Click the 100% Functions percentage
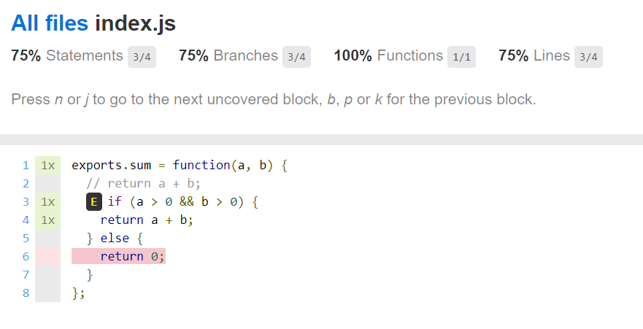This screenshot has width=643, height=329. pos(353,55)
